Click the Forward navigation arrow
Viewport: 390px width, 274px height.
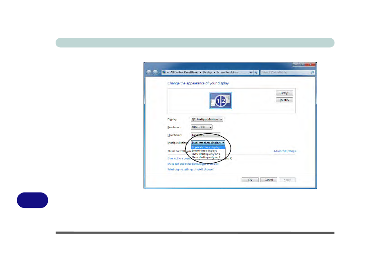click(x=156, y=72)
